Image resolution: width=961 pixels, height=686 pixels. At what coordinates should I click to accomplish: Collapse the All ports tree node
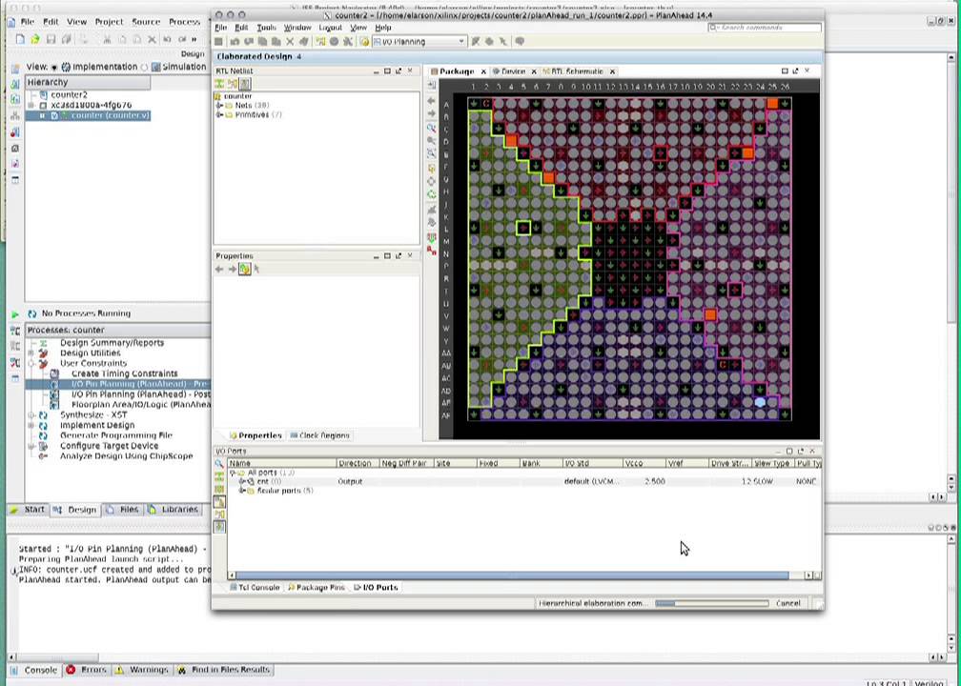pos(233,473)
